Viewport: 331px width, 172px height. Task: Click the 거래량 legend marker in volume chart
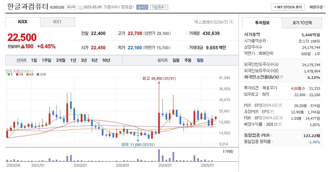point(224,151)
